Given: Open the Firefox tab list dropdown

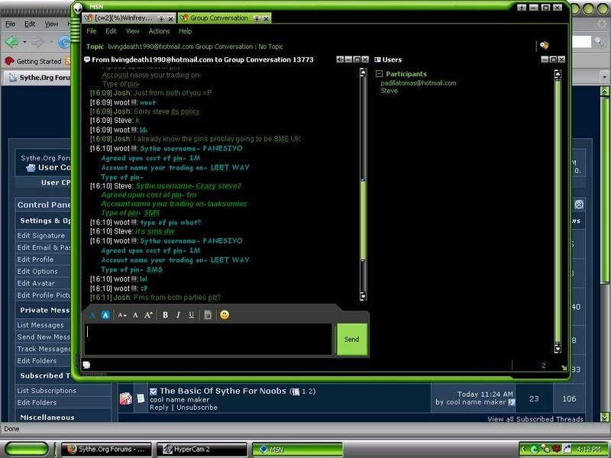Looking at the screenshot, I should click(x=604, y=77).
